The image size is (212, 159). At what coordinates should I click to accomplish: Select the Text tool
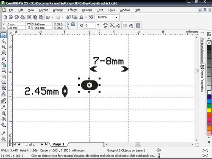pyautogui.click(x=3, y=94)
